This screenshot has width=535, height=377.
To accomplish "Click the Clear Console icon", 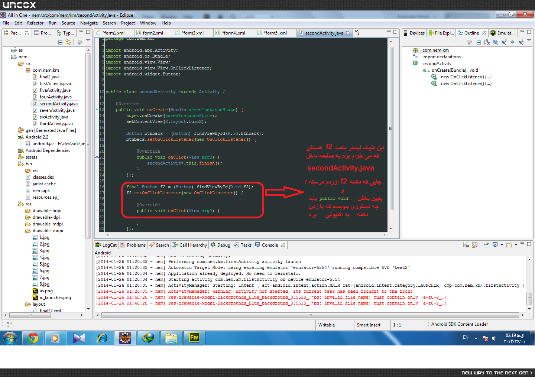I will point(466,245).
